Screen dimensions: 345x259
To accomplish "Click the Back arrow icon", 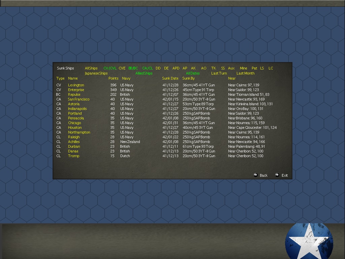I will point(255,175).
